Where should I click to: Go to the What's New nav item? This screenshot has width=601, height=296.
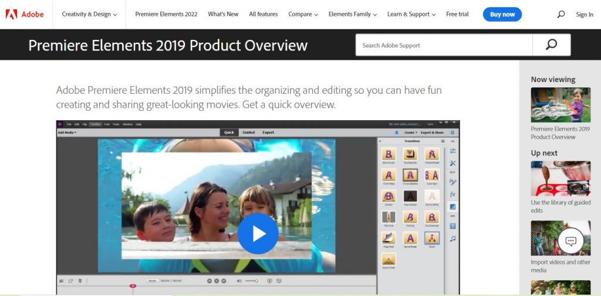[223, 14]
